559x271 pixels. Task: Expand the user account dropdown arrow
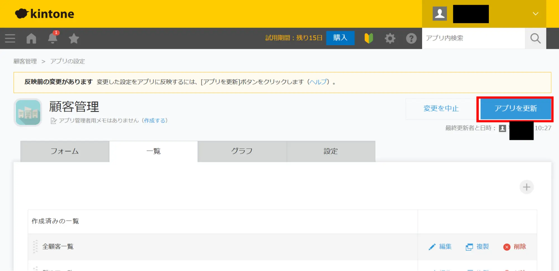click(535, 14)
